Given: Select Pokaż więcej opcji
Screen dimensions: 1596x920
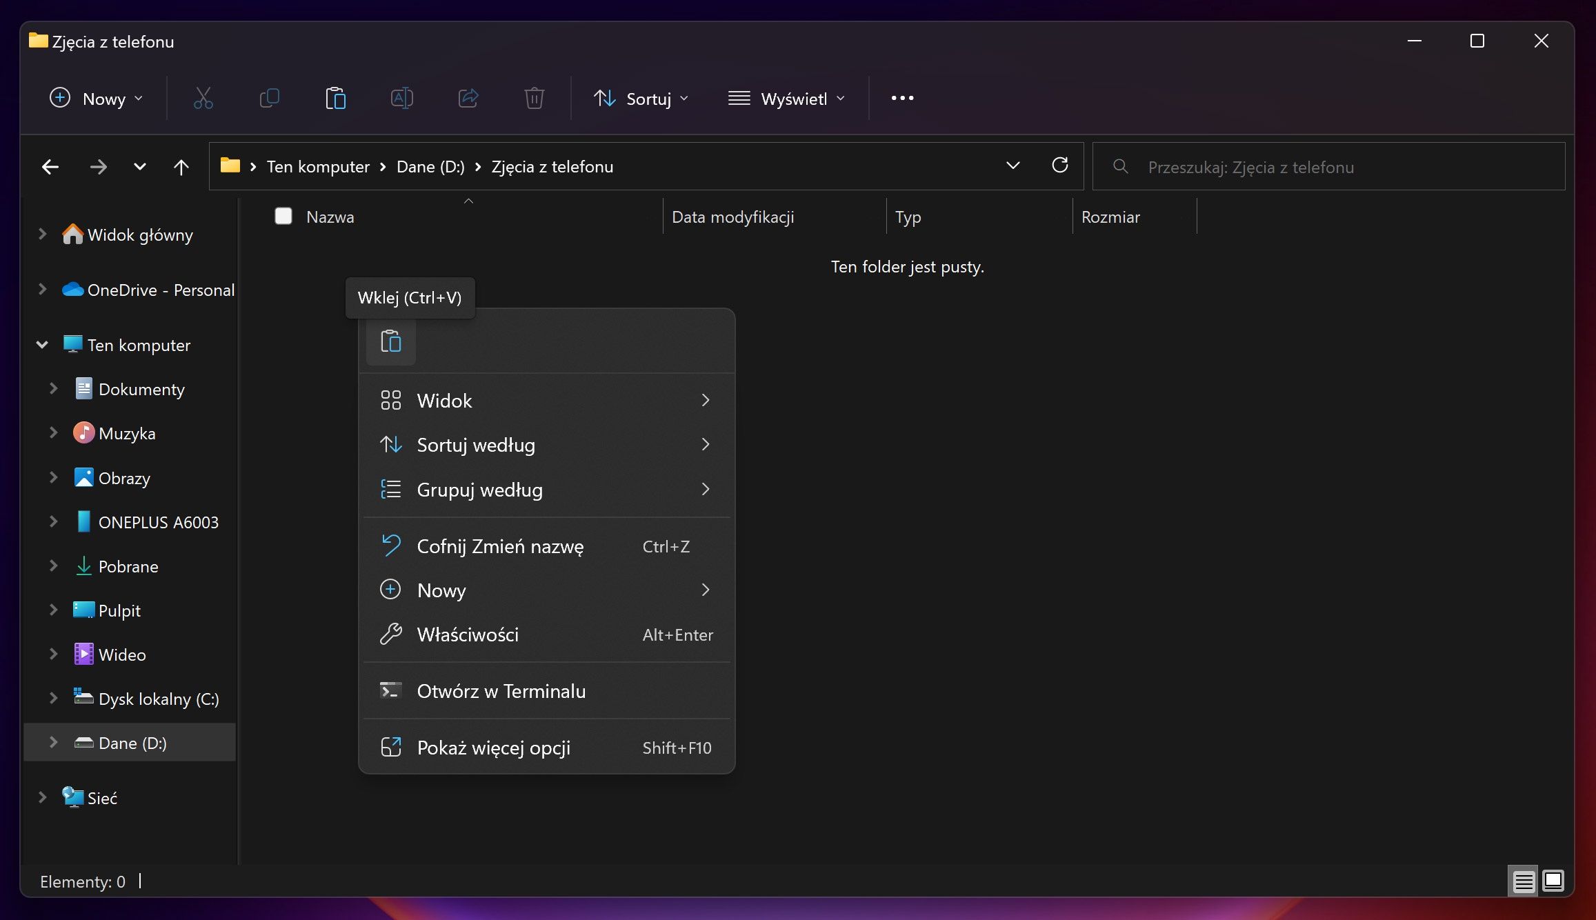Looking at the screenshot, I should 547,748.
